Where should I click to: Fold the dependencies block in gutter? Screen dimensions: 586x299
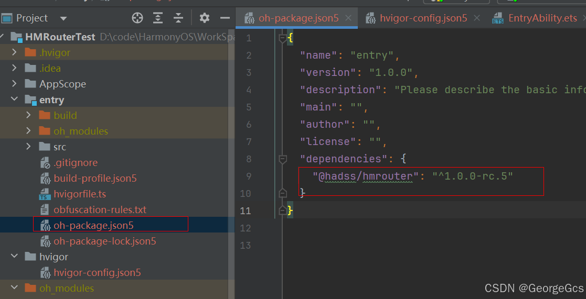tap(283, 159)
